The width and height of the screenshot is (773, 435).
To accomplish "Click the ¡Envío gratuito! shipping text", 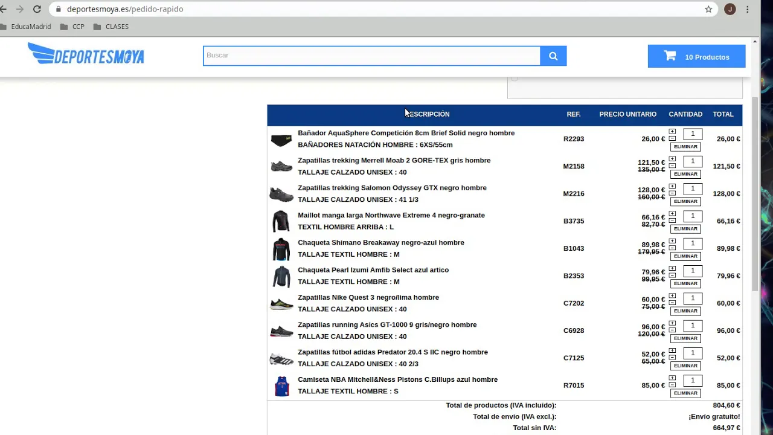I will tap(714, 416).
